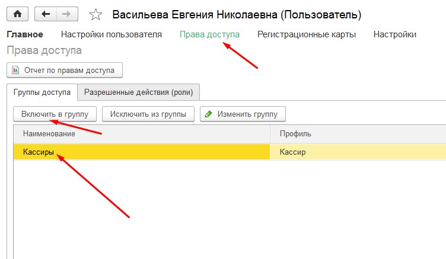
Task: Open Настройки пользователя section
Action: (111, 34)
